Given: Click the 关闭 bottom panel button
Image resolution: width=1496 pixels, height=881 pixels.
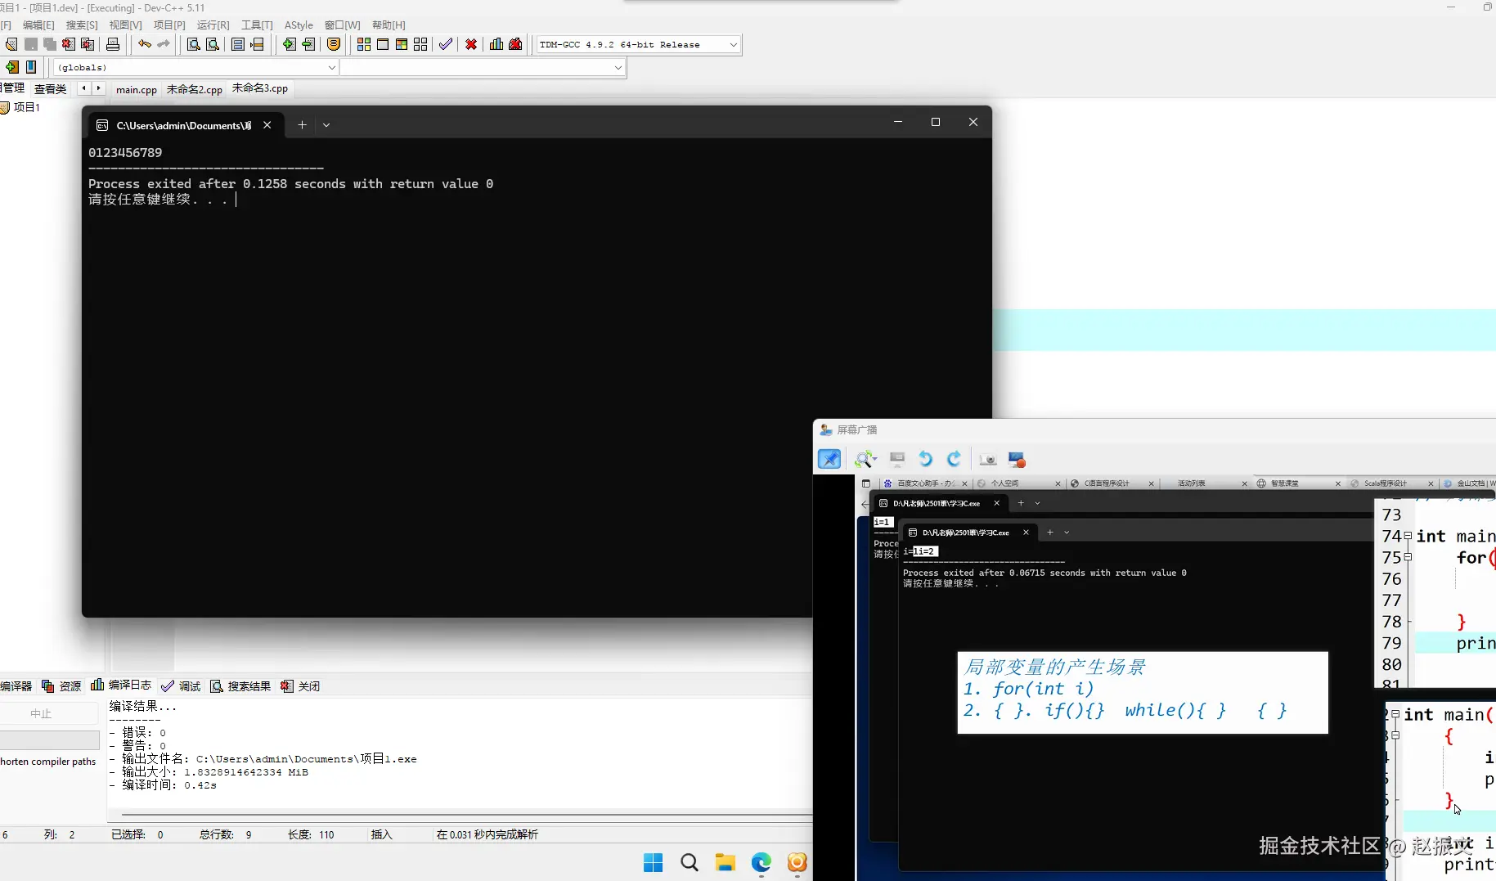Looking at the screenshot, I should 300,685.
